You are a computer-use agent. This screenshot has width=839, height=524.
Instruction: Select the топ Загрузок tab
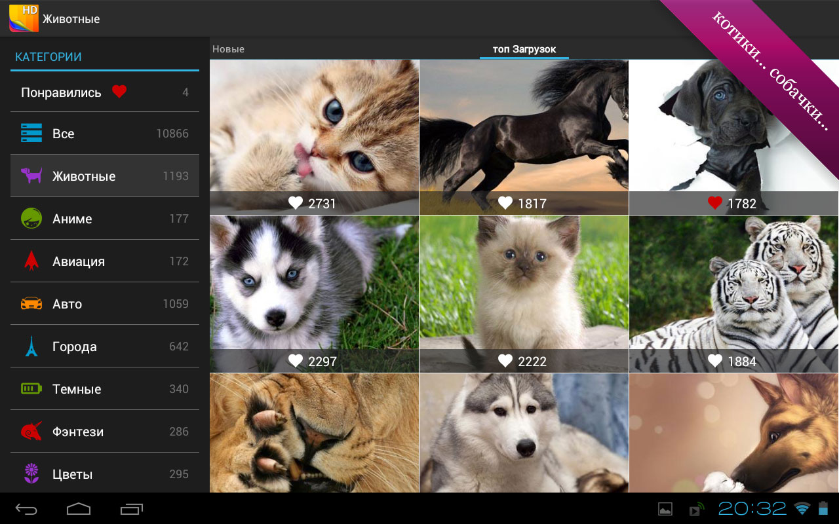tap(524, 49)
